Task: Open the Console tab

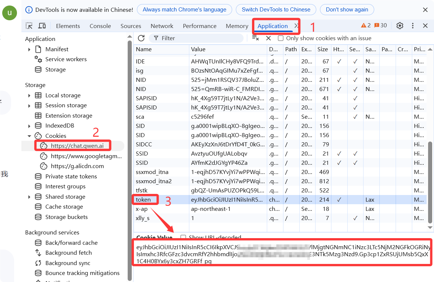Action: tap(100, 26)
